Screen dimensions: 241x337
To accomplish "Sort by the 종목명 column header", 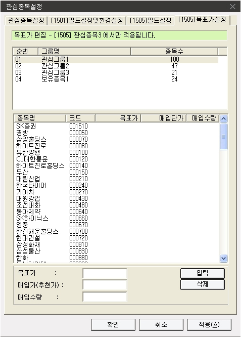I will tap(40, 118).
